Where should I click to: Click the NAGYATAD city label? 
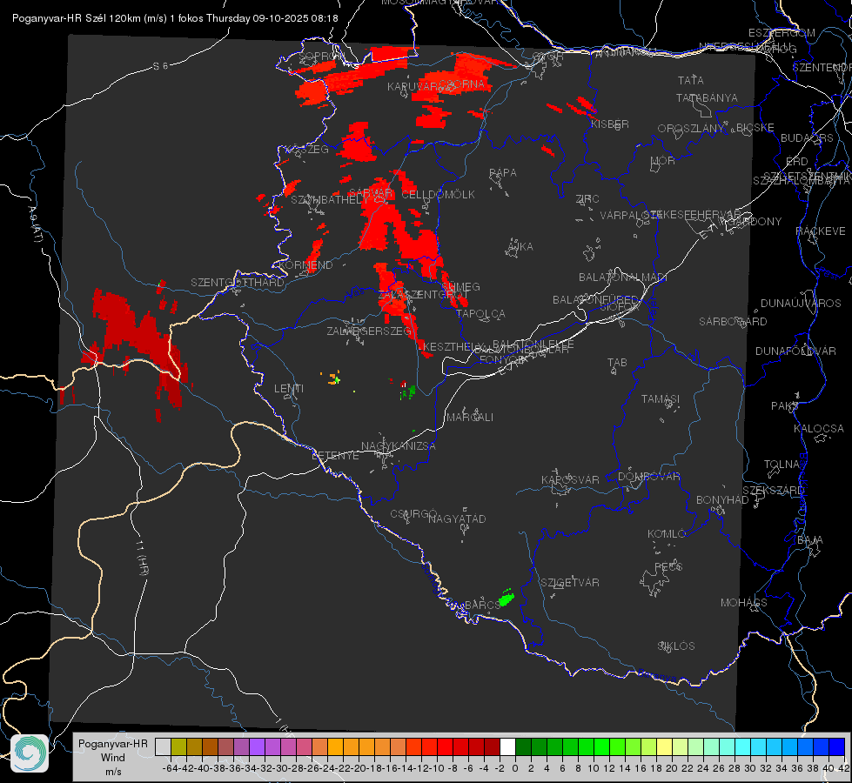457,519
